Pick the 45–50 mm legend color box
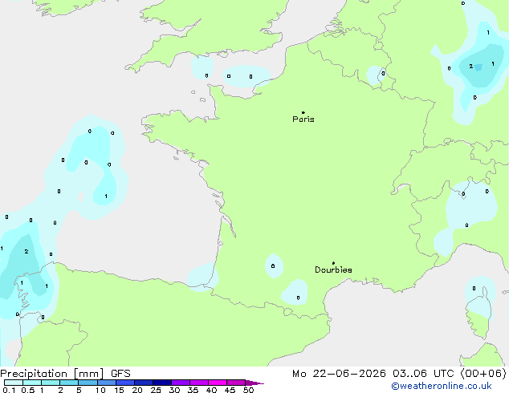The image size is (509, 393). click(x=236, y=383)
